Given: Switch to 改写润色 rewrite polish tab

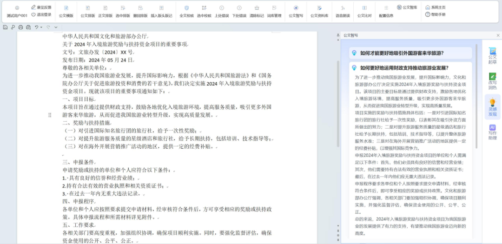Looking at the screenshot, I should tap(492, 81).
